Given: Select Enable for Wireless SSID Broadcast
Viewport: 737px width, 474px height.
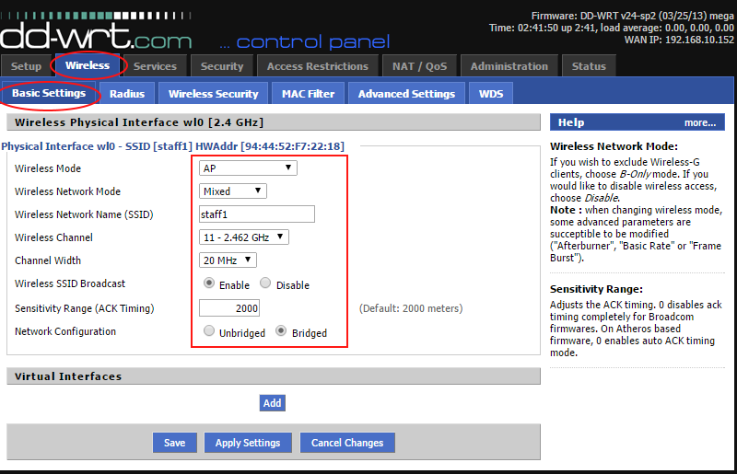Looking at the screenshot, I should coord(209,283).
